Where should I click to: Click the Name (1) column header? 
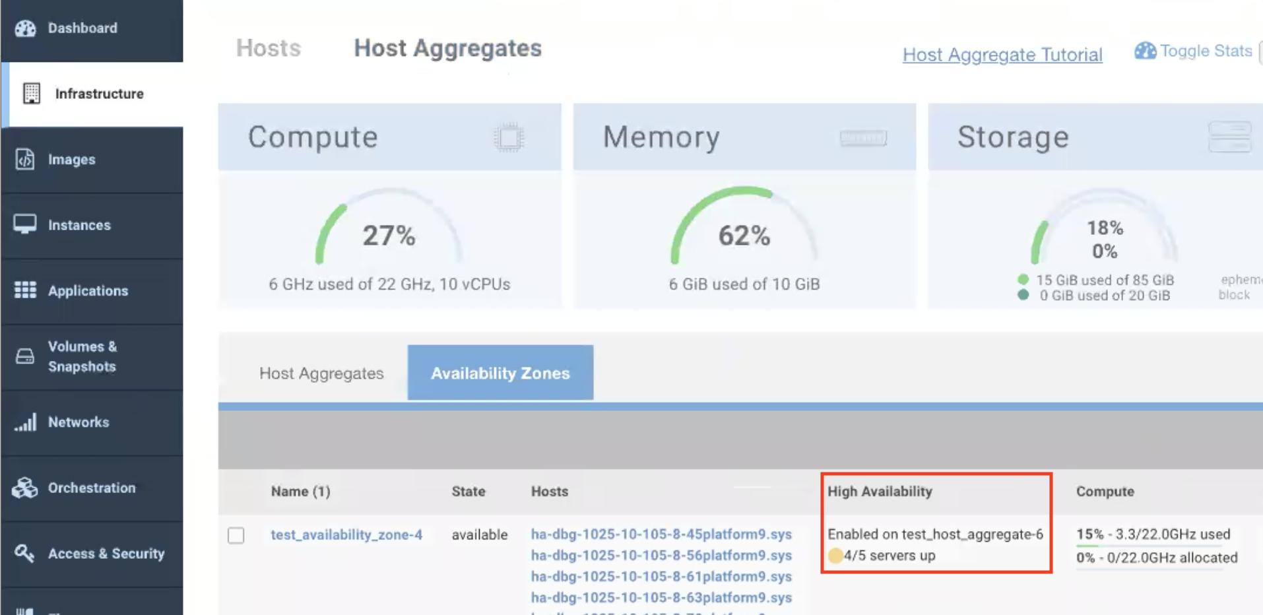pos(300,492)
